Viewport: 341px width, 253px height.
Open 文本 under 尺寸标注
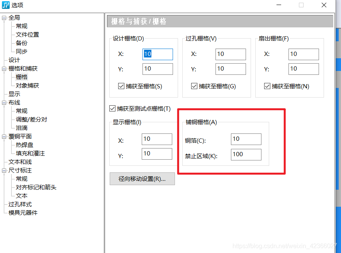(x=22, y=196)
